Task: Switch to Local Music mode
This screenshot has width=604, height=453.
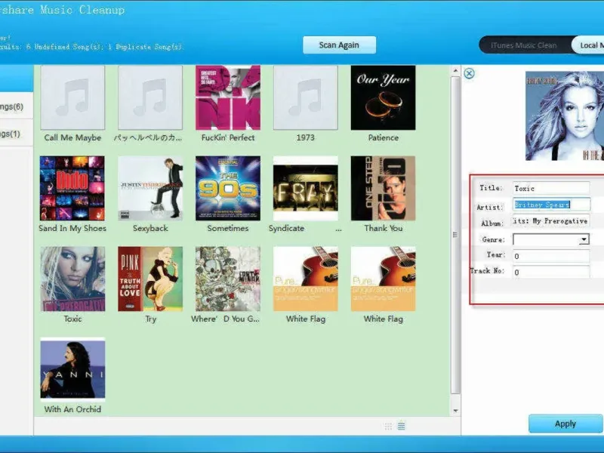Action: 590,45
